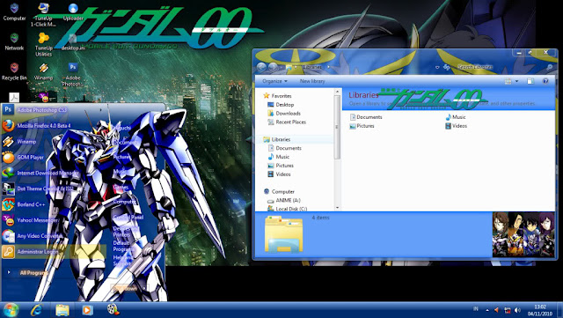
Task: Open the Organize dropdown menu
Action: pyautogui.click(x=274, y=81)
